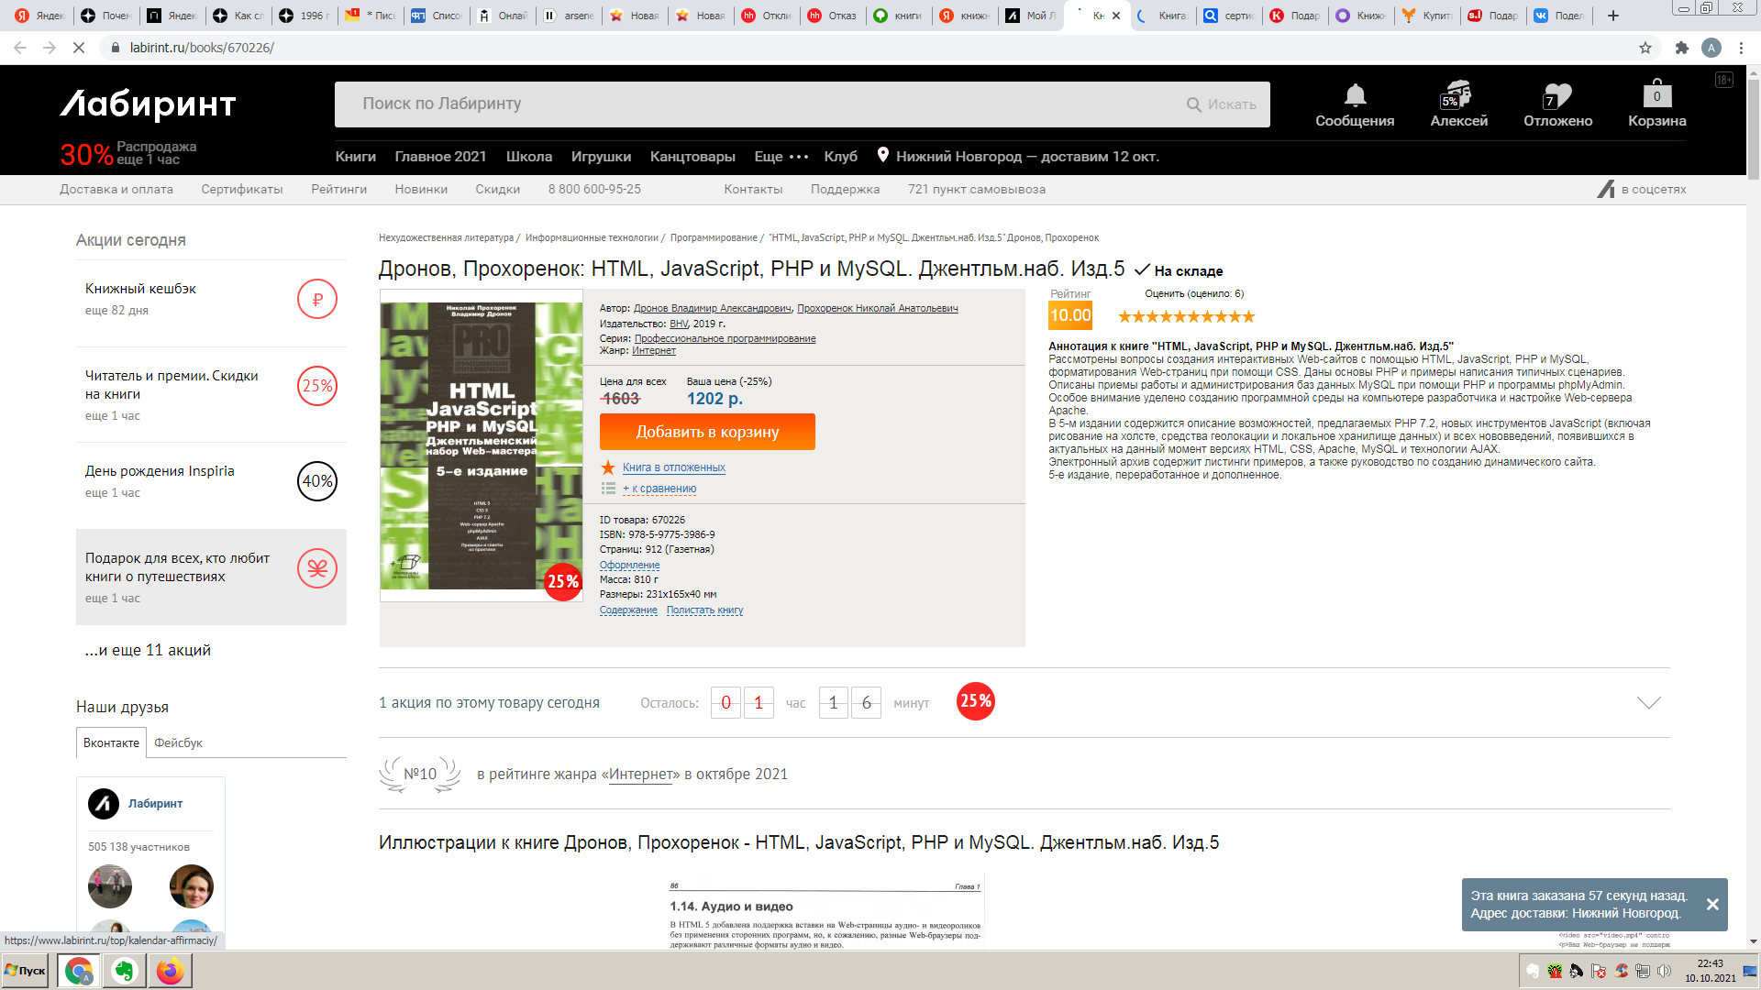Open the Оформление link
Screen dimensions: 1761x990
[x=629, y=565]
